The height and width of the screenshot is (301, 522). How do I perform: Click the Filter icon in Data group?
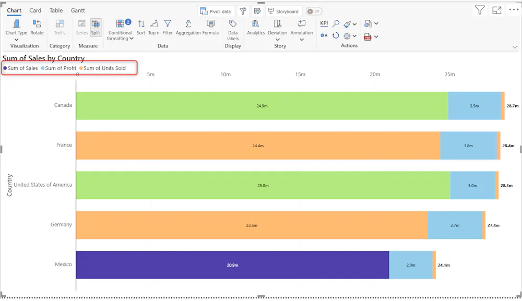[x=168, y=23]
